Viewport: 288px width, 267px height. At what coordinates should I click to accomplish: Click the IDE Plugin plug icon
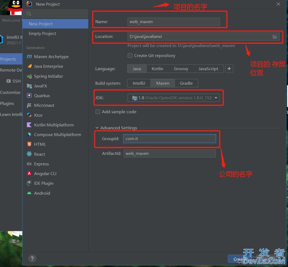click(29, 183)
